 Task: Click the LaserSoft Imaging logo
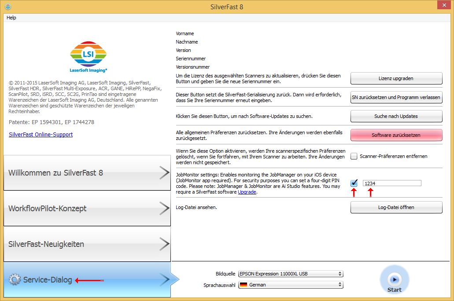pyautogui.click(x=89, y=57)
